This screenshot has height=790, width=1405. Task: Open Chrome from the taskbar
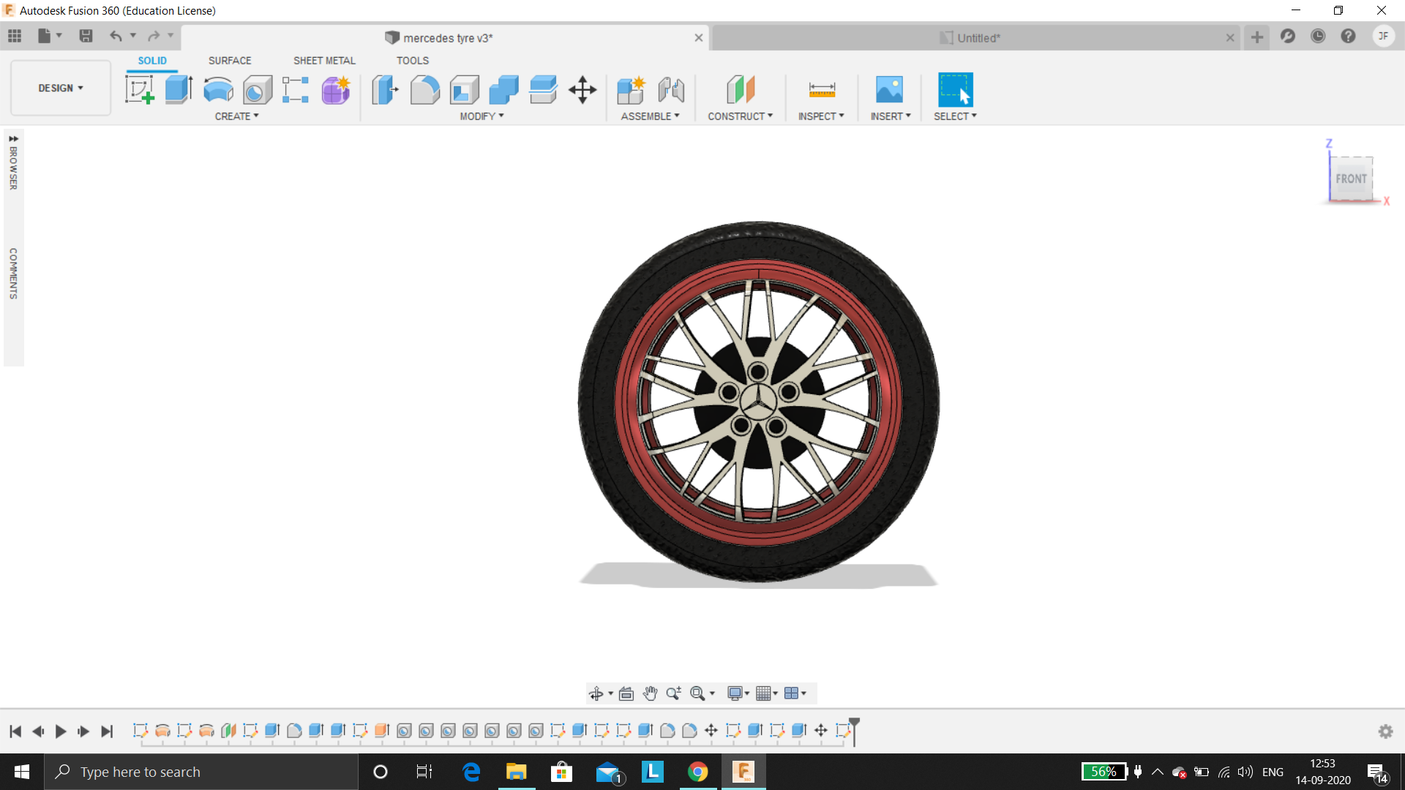(x=697, y=772)
